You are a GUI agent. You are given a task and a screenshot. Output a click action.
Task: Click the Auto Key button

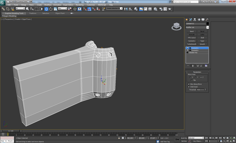point(184,138)
